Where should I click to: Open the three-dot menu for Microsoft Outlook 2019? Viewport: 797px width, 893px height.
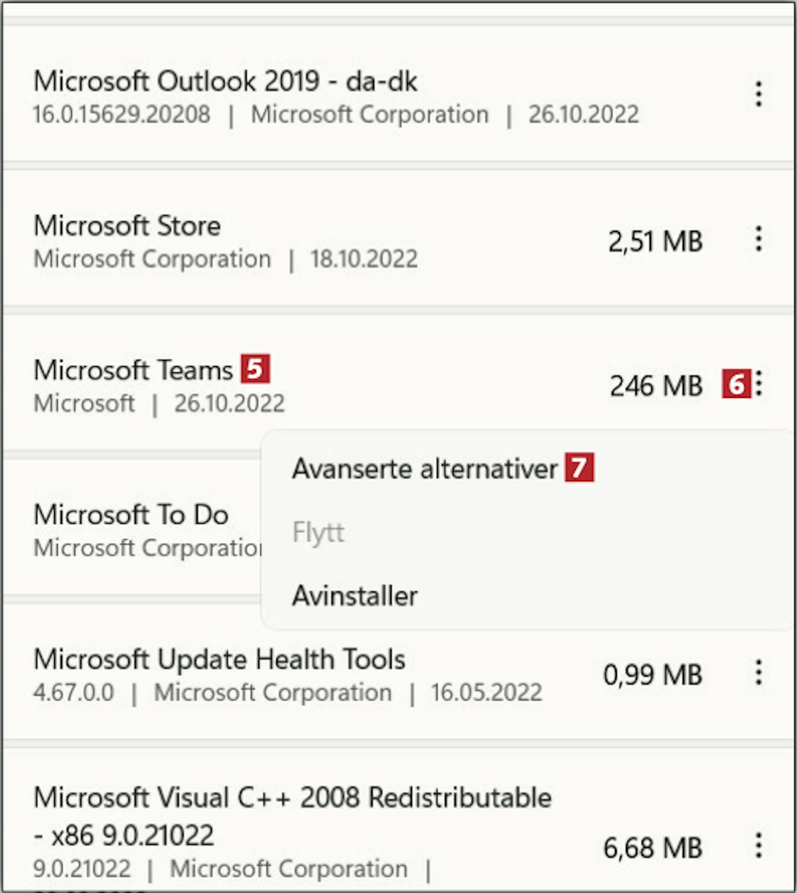click(x=759, y=95)
